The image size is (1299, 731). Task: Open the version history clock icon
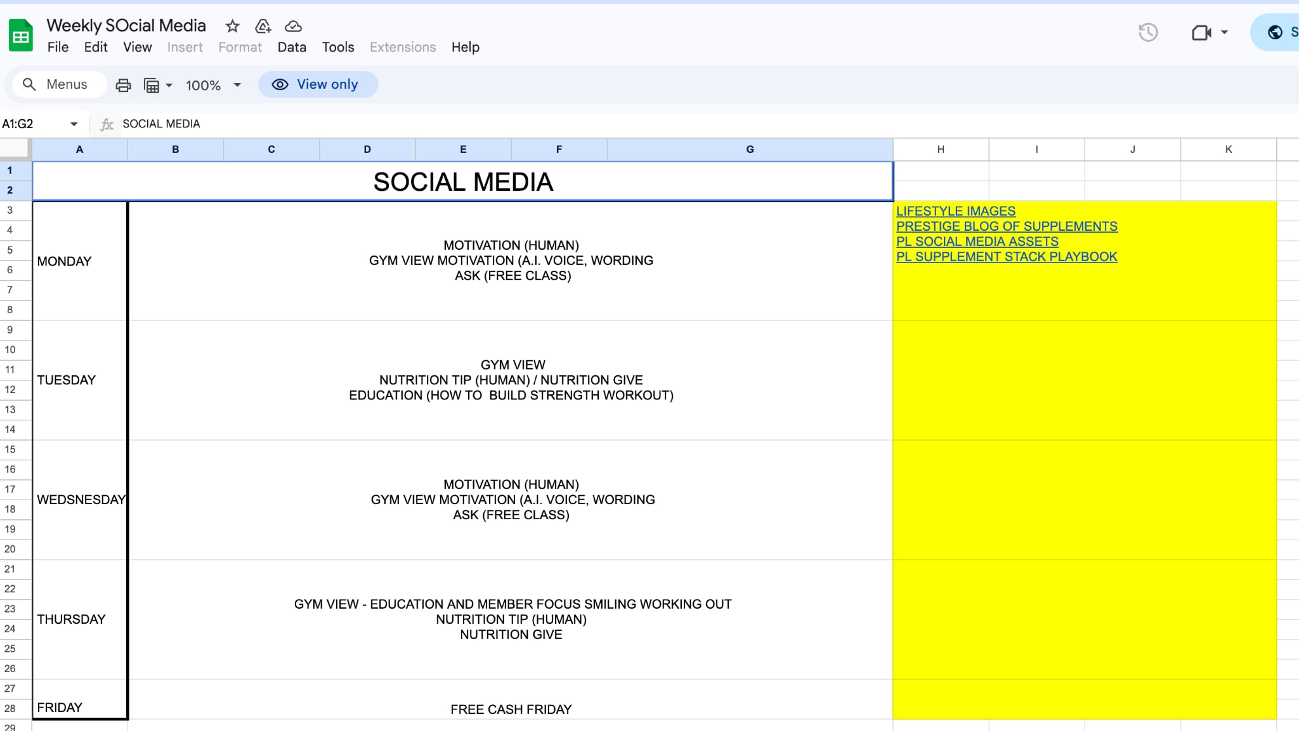tap(1148, 32)
